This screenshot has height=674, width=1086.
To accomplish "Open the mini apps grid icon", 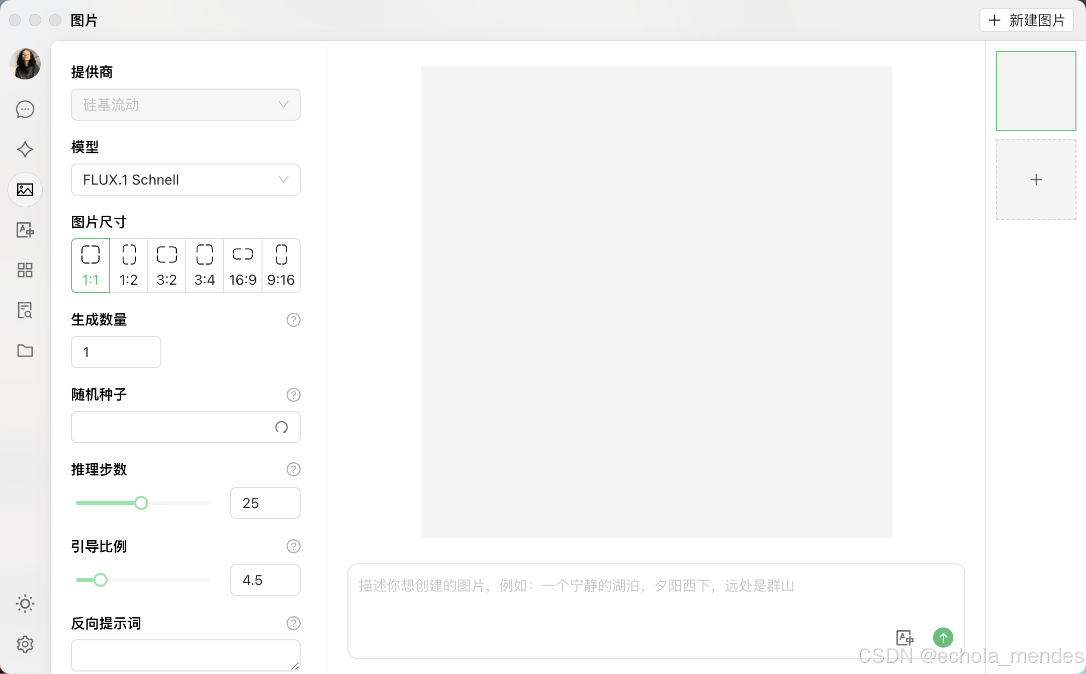I will 25,270.
